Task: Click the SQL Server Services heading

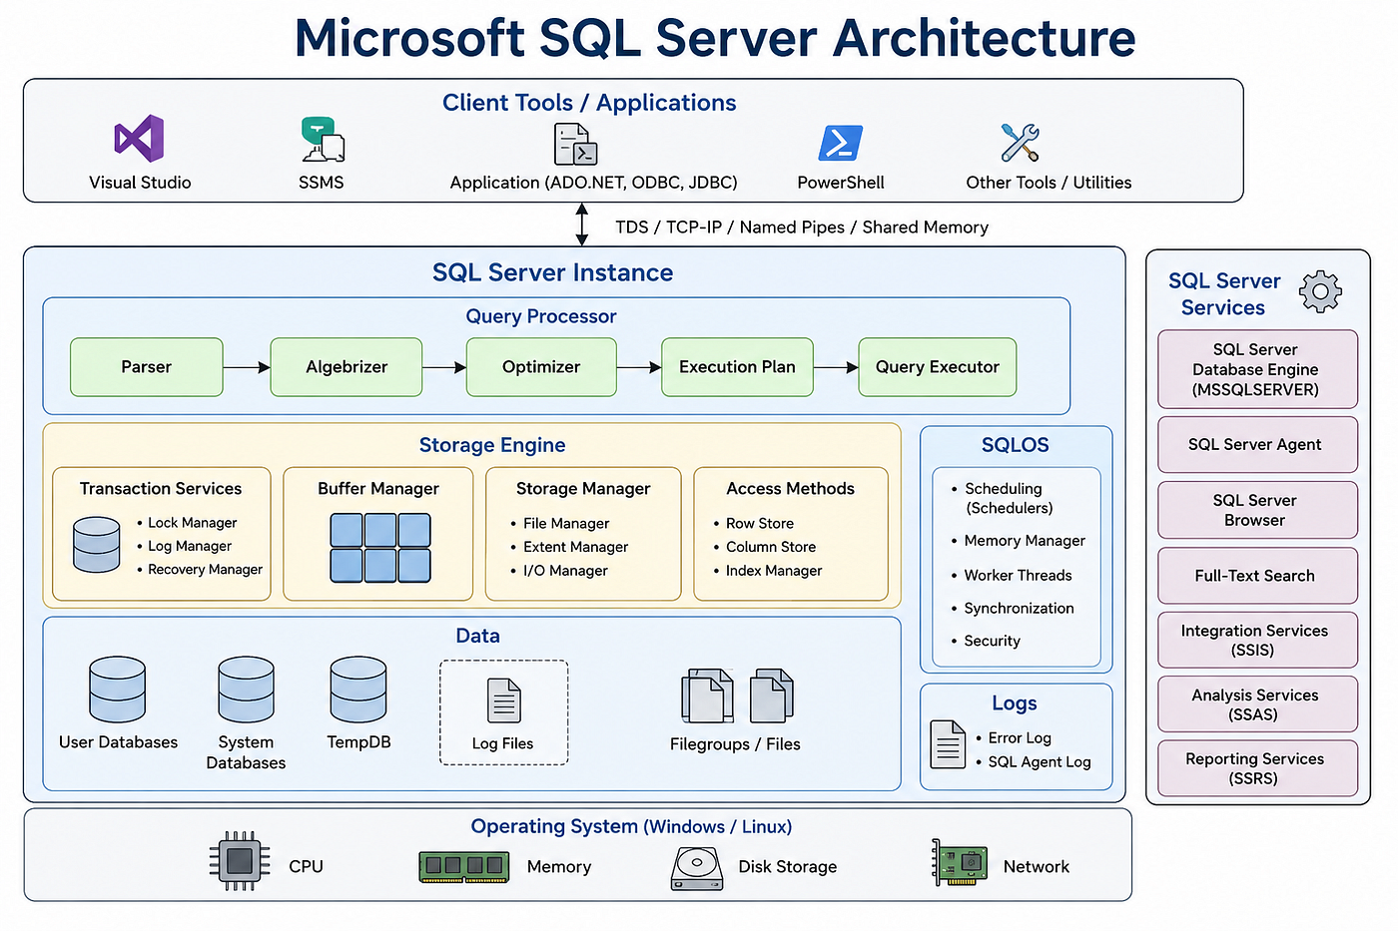Action: [x=1224, y=294]
